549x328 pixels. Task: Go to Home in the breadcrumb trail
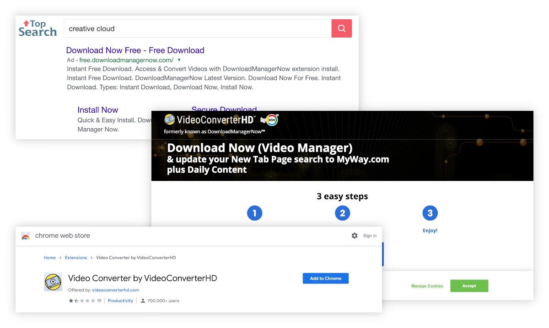pos(49,257)
